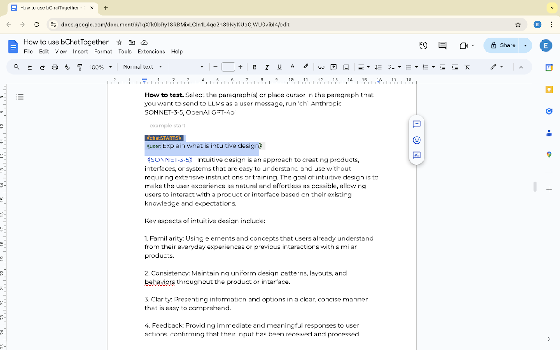Click Clear formatting icon

(467, 67)
